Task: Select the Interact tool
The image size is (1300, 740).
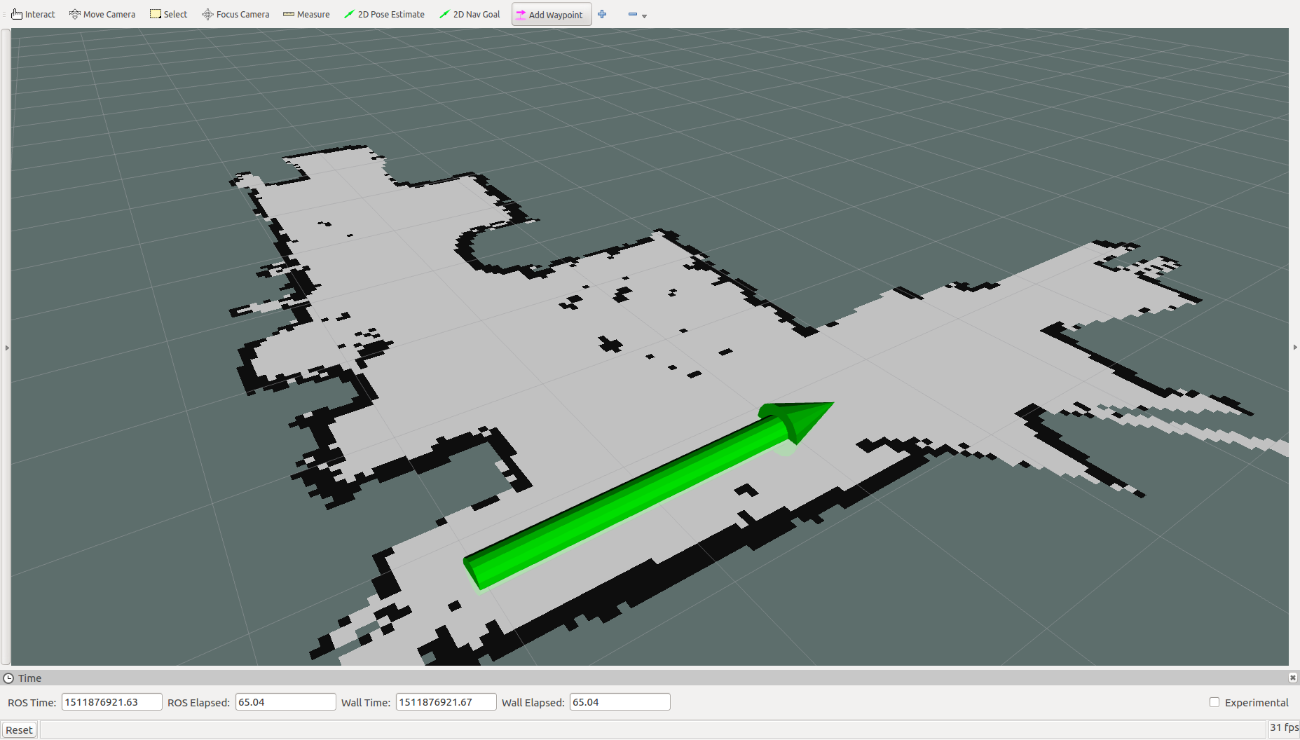Action: [x=33, y=14]
